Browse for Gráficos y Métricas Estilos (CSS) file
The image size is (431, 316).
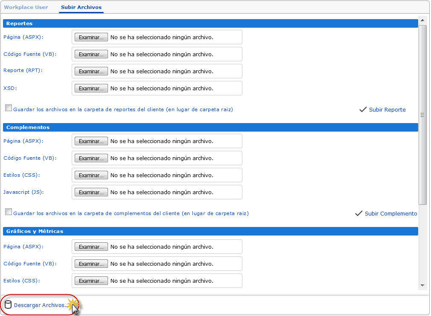(91, 281)
